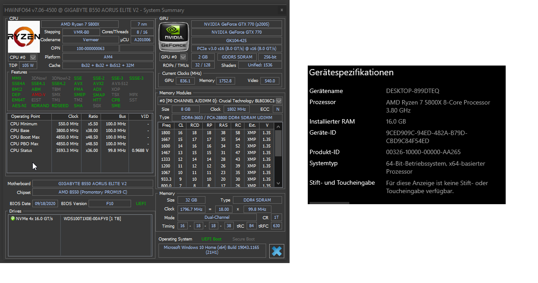
Task: Click the Installierter RAM 16,0 GB value
Action: (x=396, y=121)
